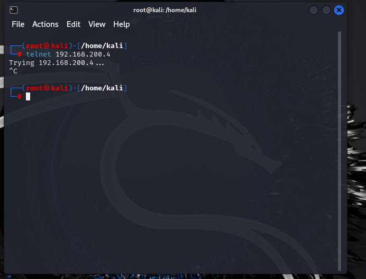Open the File menu
Image resolution: width=366 pixels, height=279 pixels.
pos(18,24)
